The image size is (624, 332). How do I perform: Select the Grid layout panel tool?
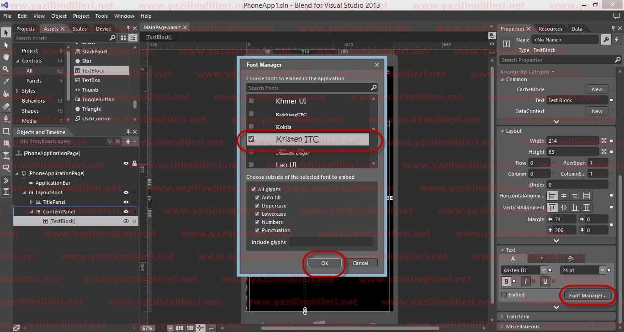(x=6, y=143)
